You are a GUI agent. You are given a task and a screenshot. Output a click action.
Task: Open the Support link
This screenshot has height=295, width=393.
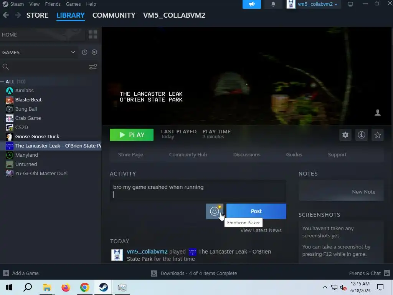click(337, 155)
